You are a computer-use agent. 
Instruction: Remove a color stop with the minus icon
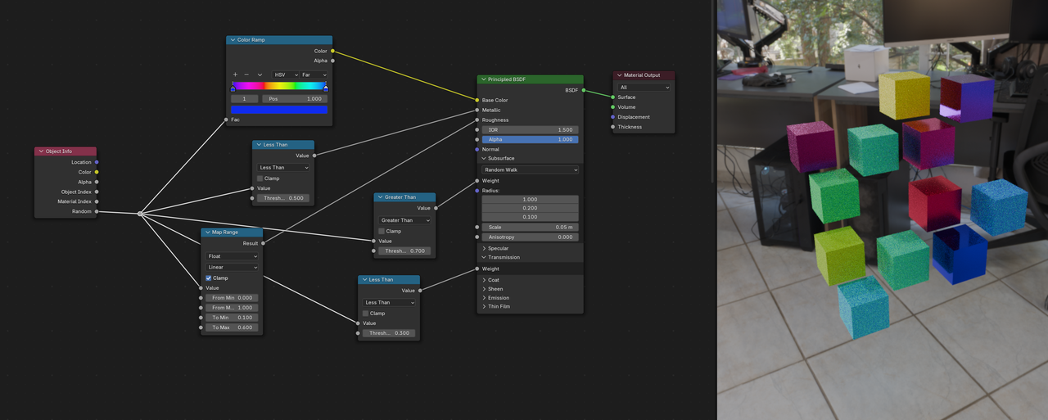[246, 75]
